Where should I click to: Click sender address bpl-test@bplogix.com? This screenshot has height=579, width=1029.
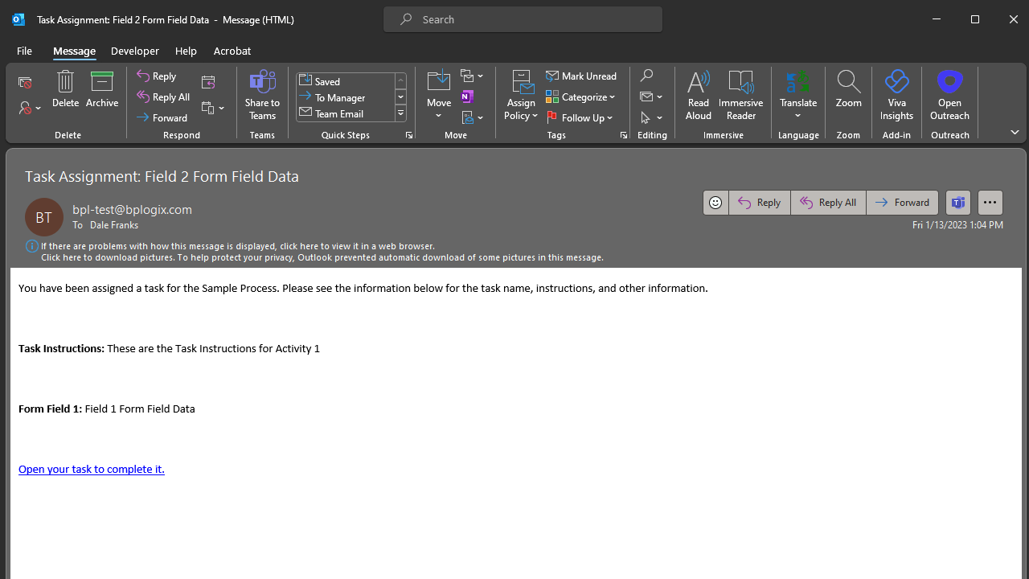point(132,210)
